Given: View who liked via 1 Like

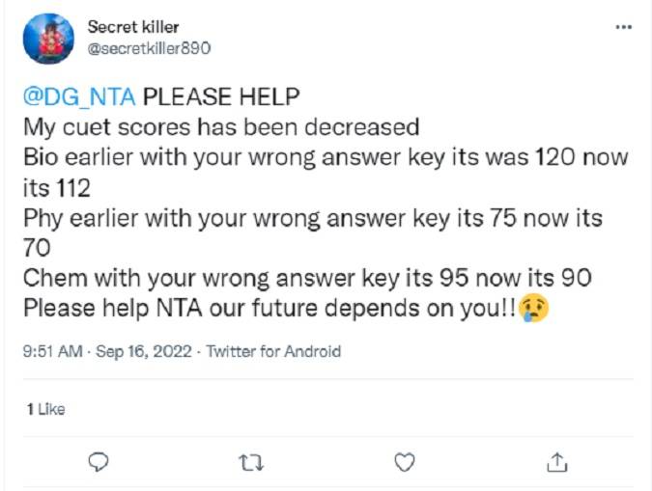Looking at the screenshot, I should click(45, 409).
